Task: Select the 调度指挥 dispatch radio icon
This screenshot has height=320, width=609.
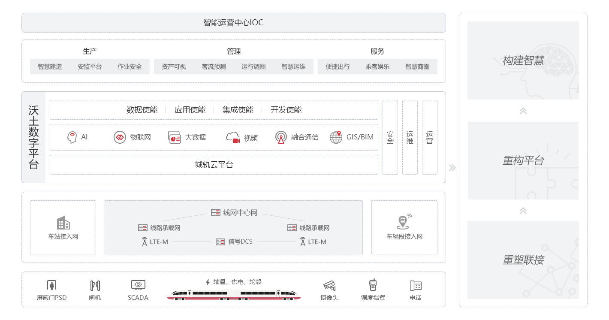Action: point(373,284)
